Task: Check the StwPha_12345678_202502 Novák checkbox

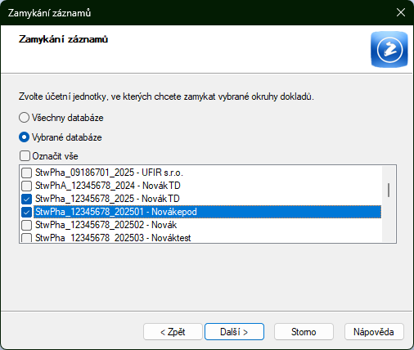Action: [26, 225]
